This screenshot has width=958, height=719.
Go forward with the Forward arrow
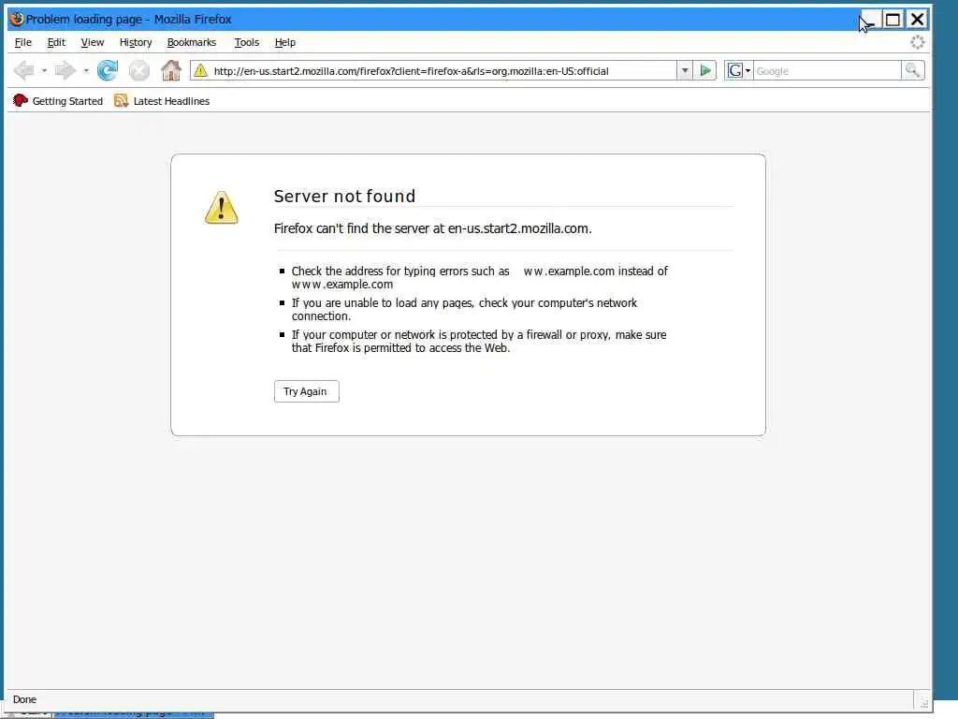[65, 71]
